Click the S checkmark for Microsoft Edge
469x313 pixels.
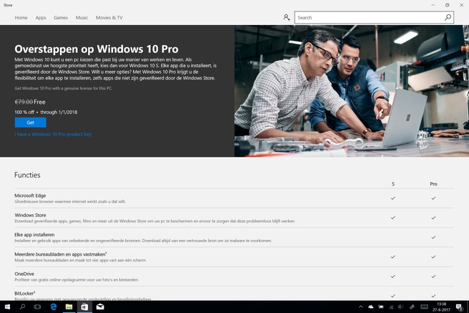[x=393, y=198]
